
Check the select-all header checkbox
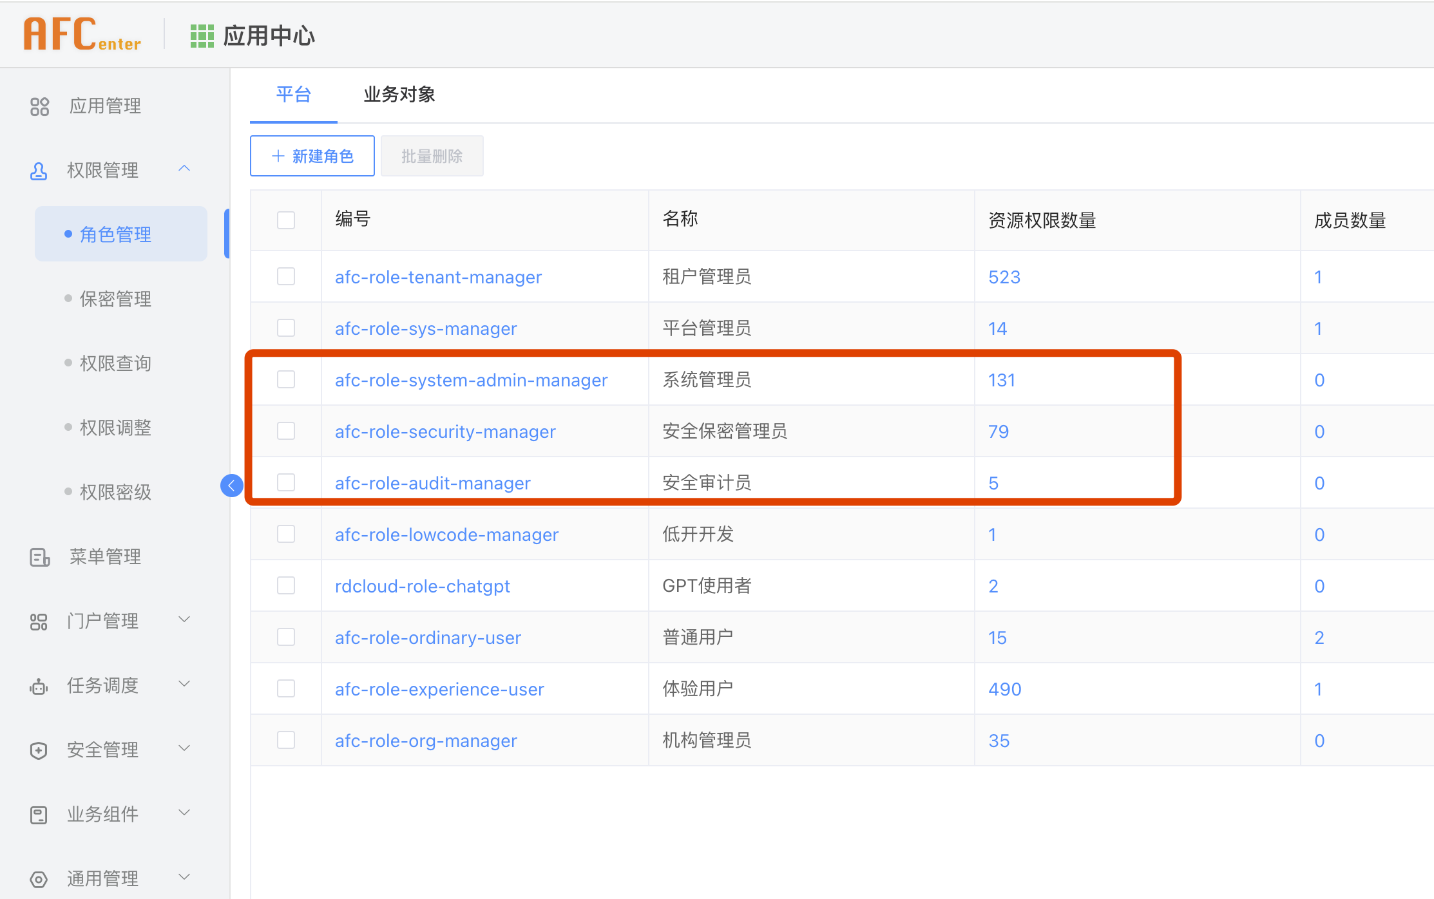(286, 220)
